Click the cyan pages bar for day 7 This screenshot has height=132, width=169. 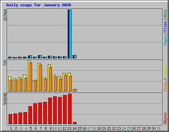pyautogui.click(x=41, y=57)
